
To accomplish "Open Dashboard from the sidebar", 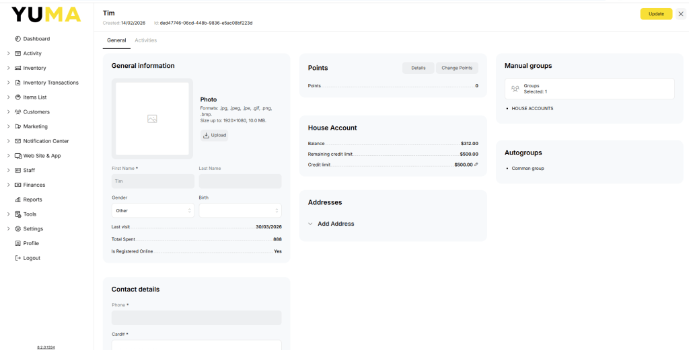I will pos(36,38).
